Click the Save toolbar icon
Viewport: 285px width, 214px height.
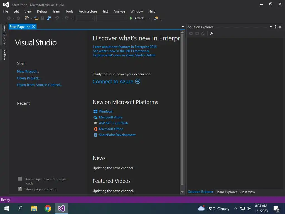[x=43, y=18]
